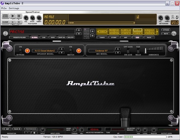The image size is (180, 140).
Task: Save the current preset
Action: point(52,38)
